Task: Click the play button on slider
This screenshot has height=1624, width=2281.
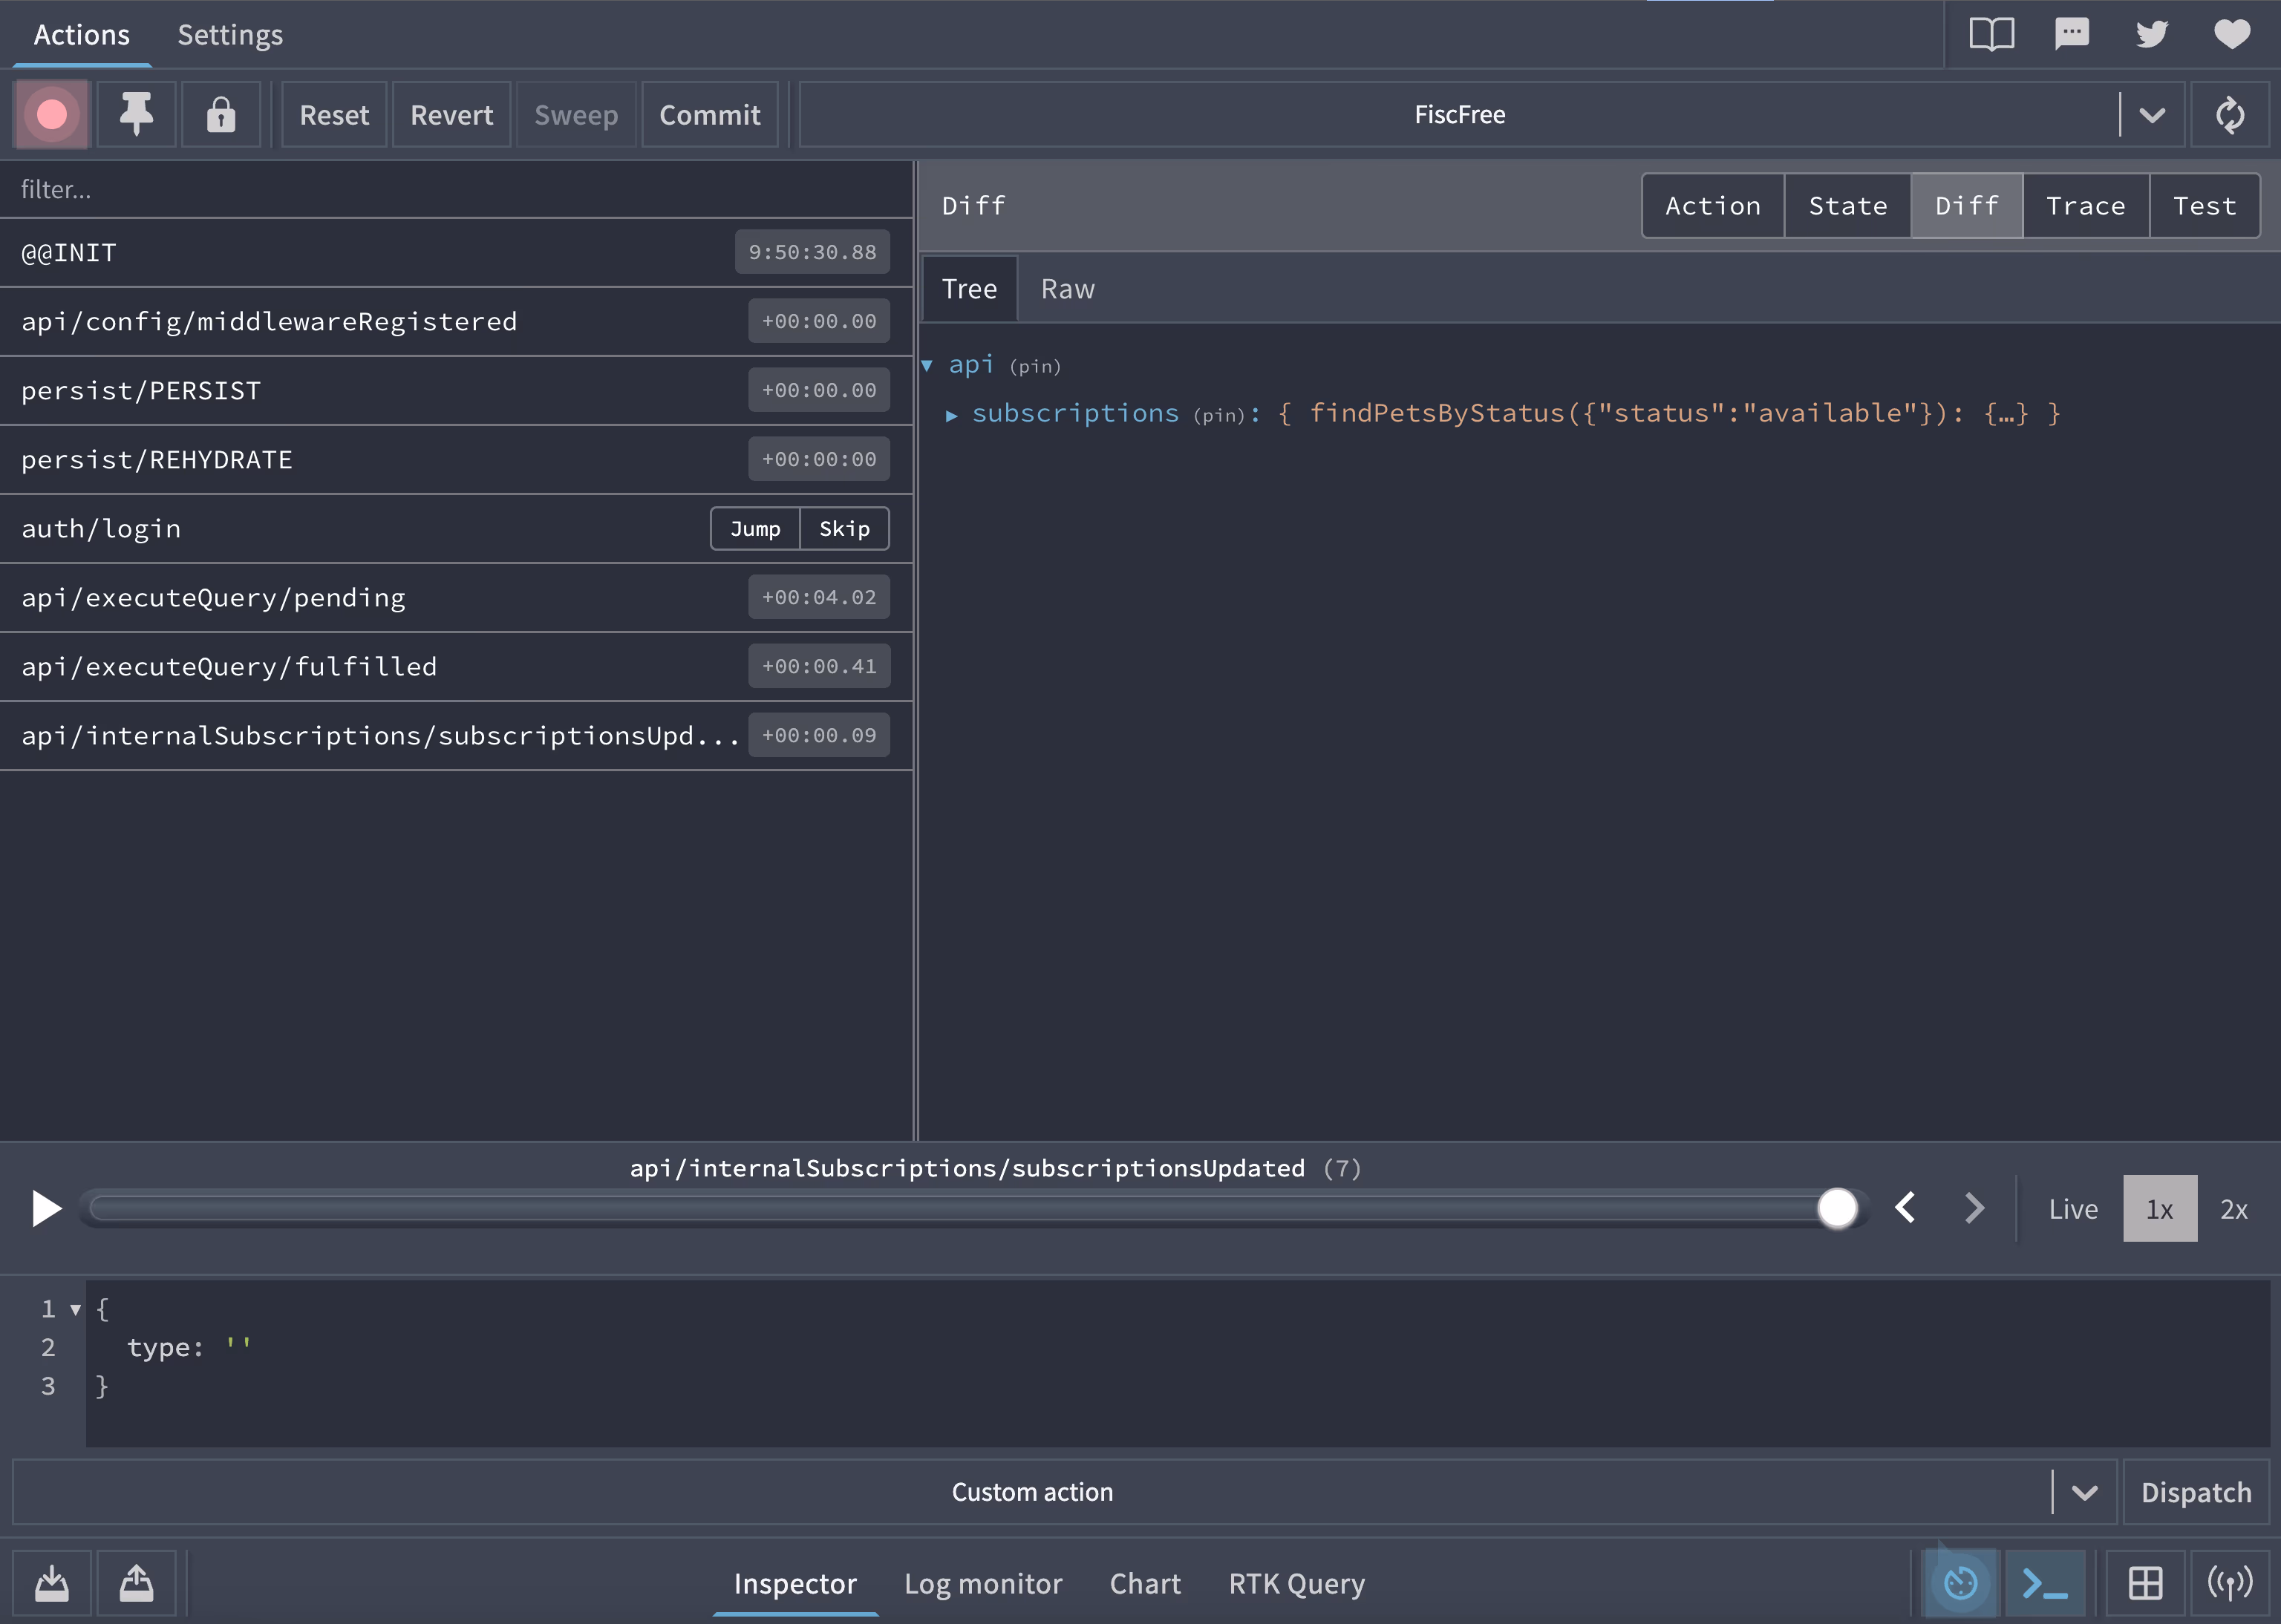Action: [46, 1208]
